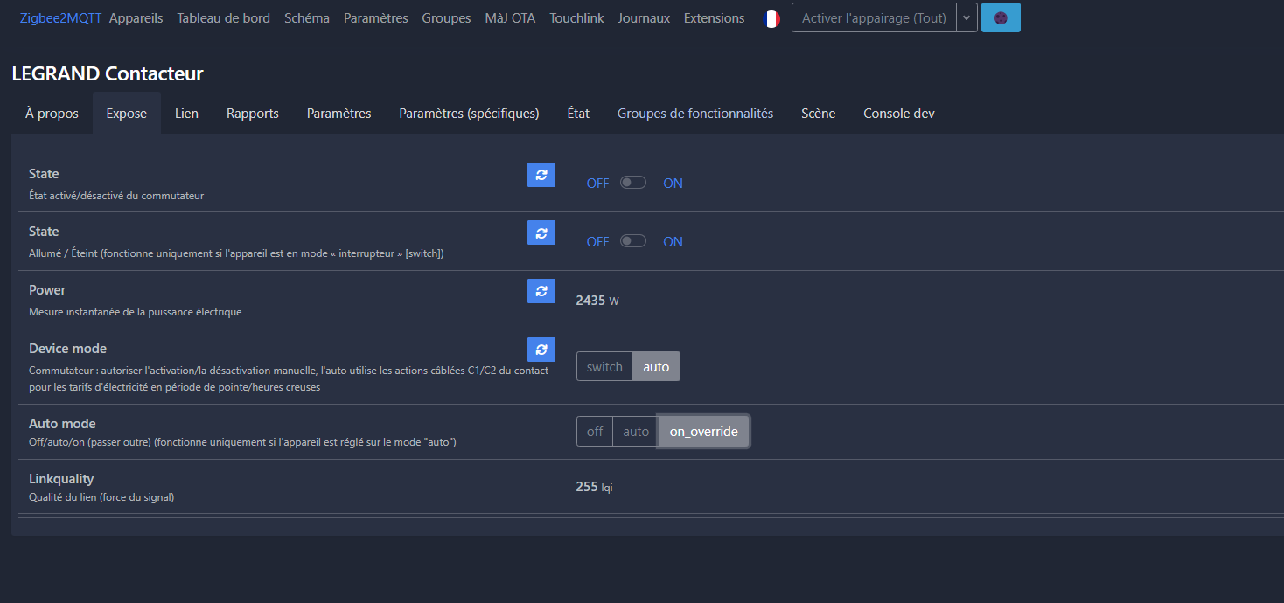Screen dimensions: 1284x603
Task: Click the French flag language icon
Action: pyautogui.click(x=771, y=18)
